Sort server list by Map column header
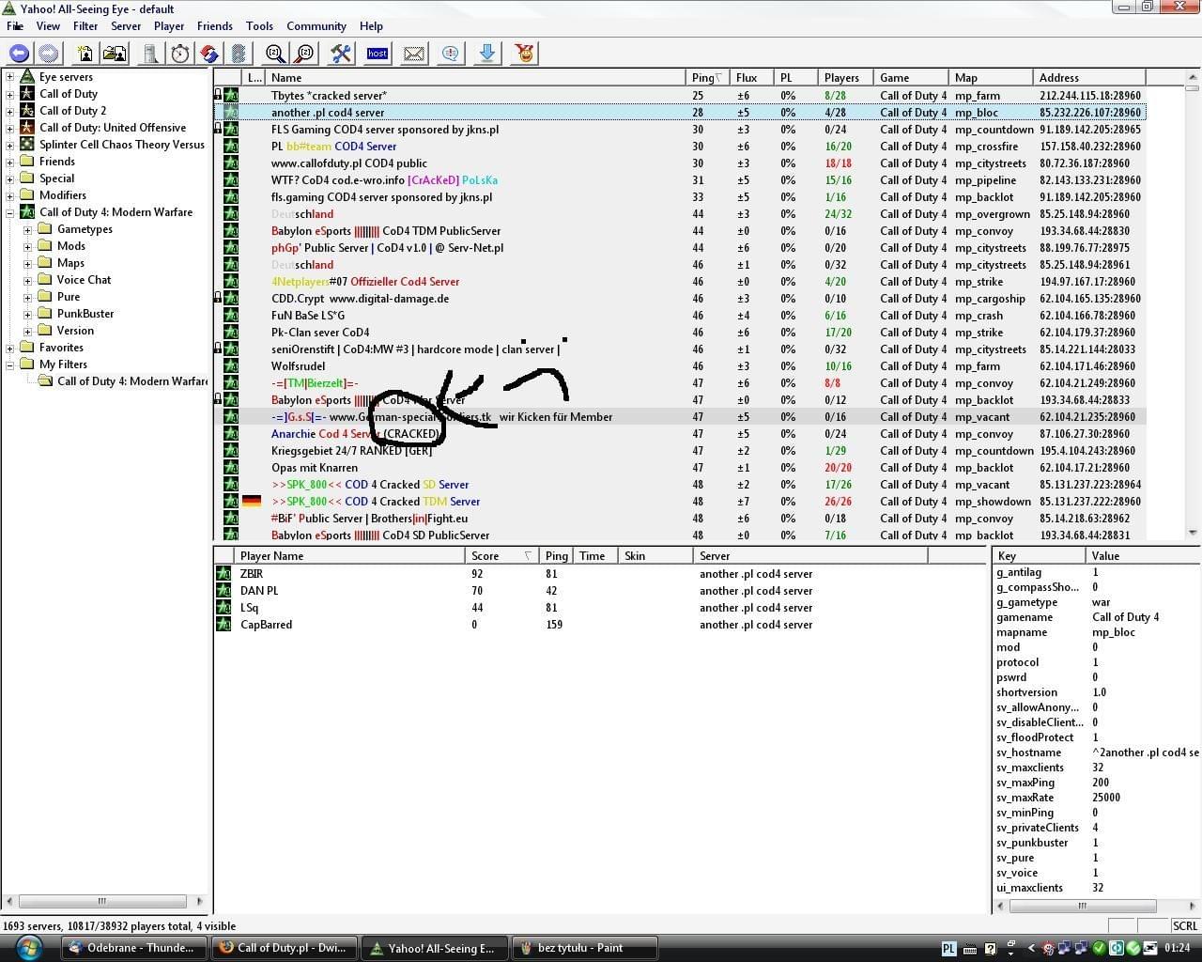Image resolution: width=1202 pixels, height=962 pixels. 989,78
